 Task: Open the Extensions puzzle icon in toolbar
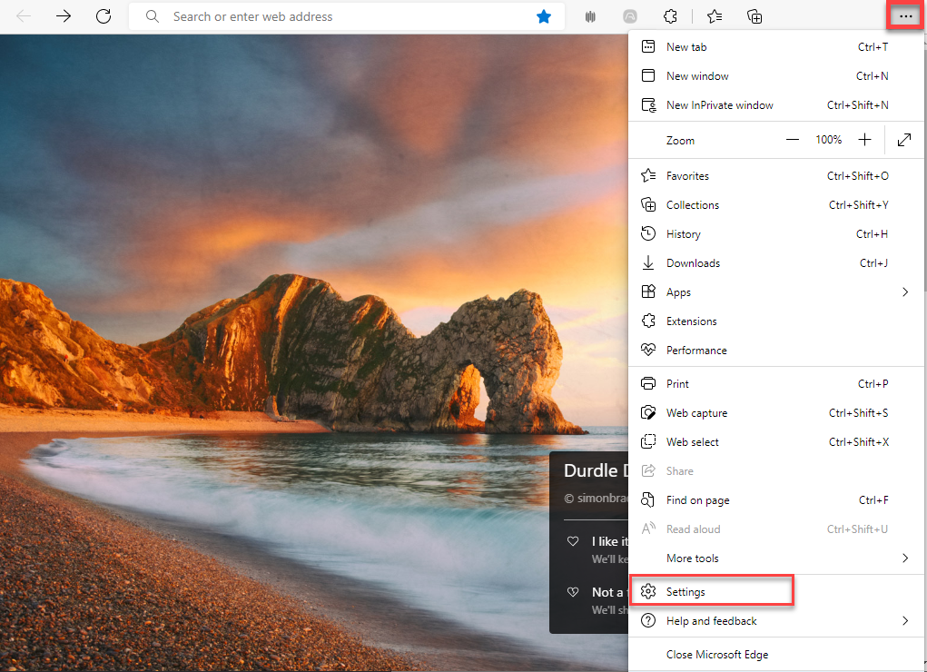pos(670,16)
